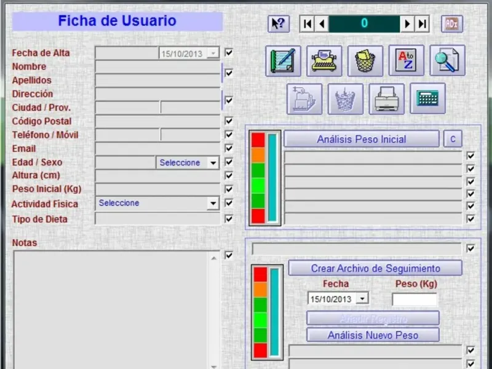Image resolution: width=492 pixels, height=369 pixels.
Task: Click the Nombre input field
Action: tap(158, 67)
